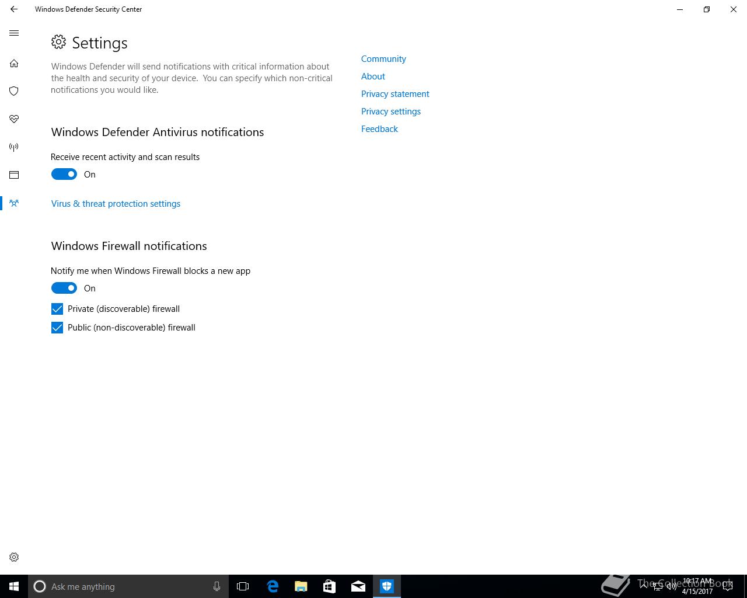Turn off Windows Firewall blocks notification toggle

(x=64, y=288)
